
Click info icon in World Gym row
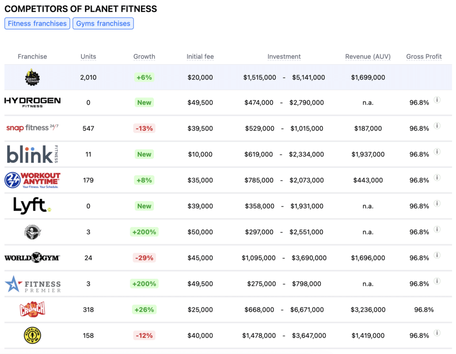(437, 255)
